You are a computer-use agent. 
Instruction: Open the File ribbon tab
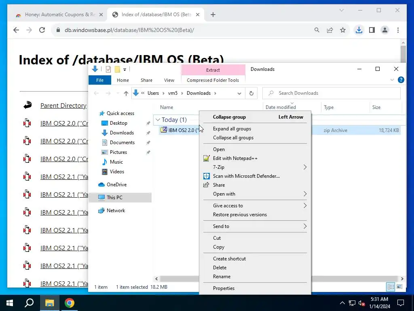[x=100, y=80]
